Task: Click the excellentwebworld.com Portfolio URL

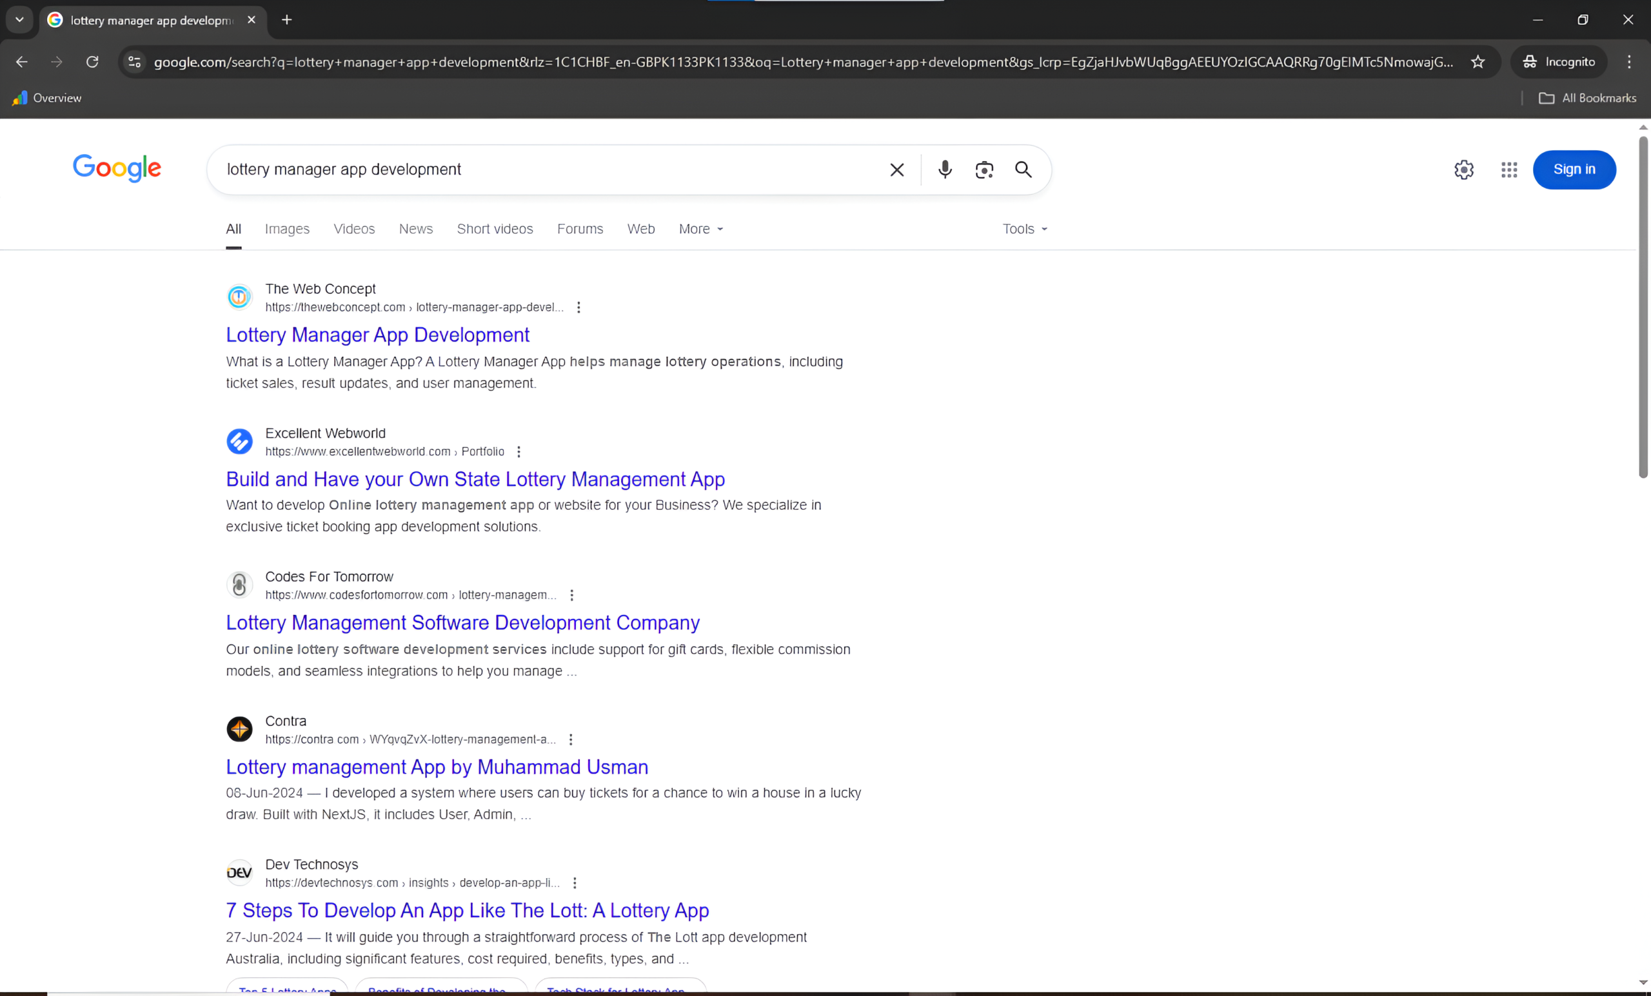Action: click(384, 452)
